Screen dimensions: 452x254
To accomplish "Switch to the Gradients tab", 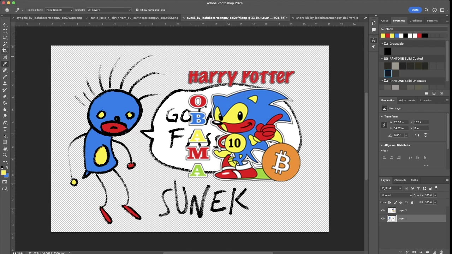I will [416, 20].
